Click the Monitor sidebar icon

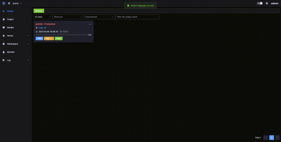(x=4, y=27)
